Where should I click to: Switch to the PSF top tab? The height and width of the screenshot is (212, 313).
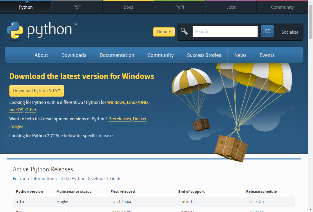tap(77, 7)
